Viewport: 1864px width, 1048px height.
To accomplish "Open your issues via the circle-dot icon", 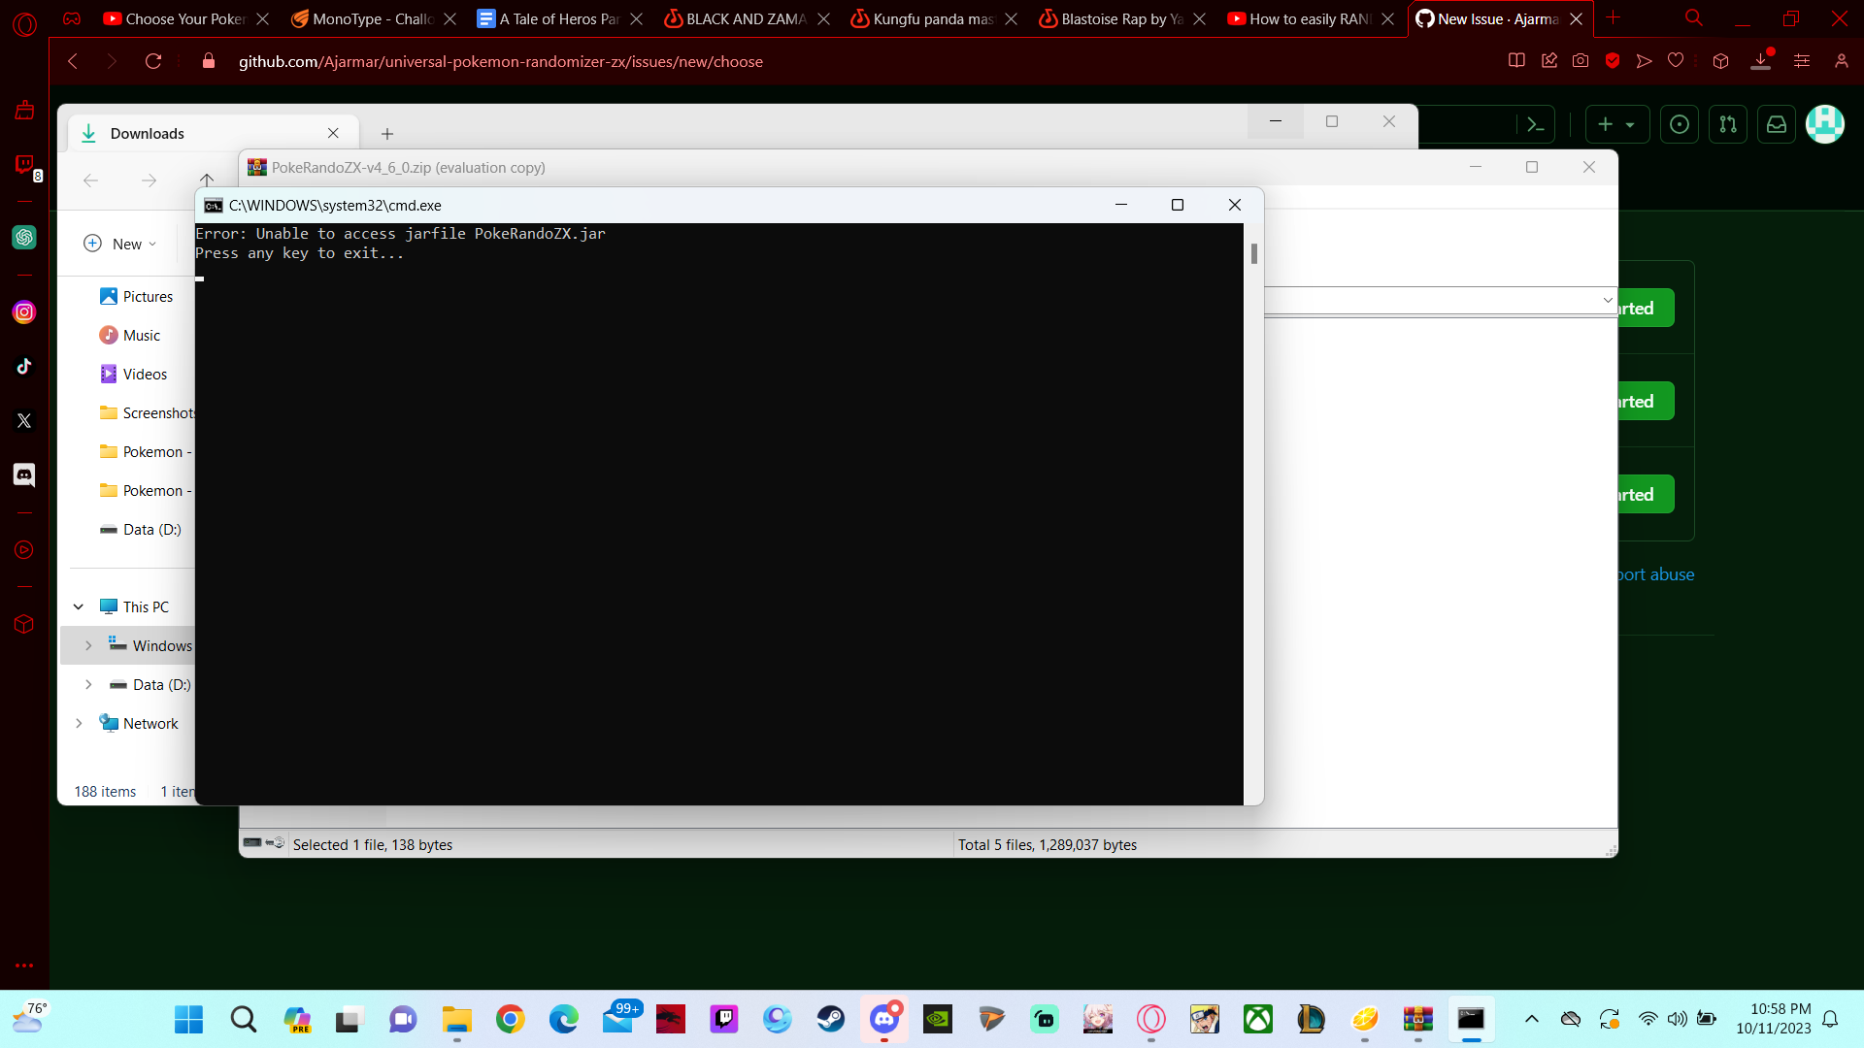I will pyautogui.click(x=1680, y=124).
